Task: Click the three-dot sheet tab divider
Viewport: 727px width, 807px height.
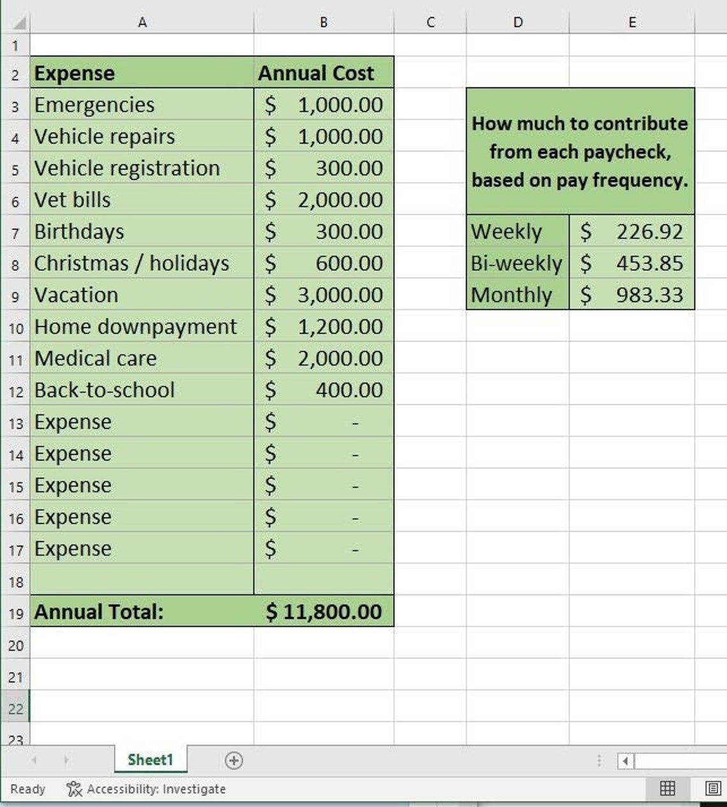Action: (599, 760)
